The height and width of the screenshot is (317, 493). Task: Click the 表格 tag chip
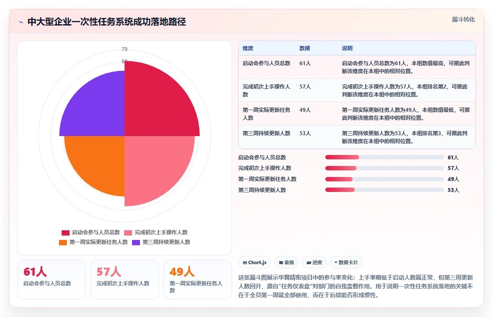(x=287, y=262)
